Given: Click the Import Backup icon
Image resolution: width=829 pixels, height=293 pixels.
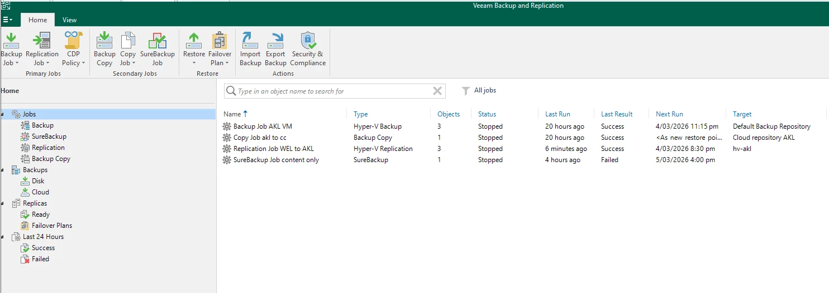Looking at the screenshot, I should click(x=250, y=41).
